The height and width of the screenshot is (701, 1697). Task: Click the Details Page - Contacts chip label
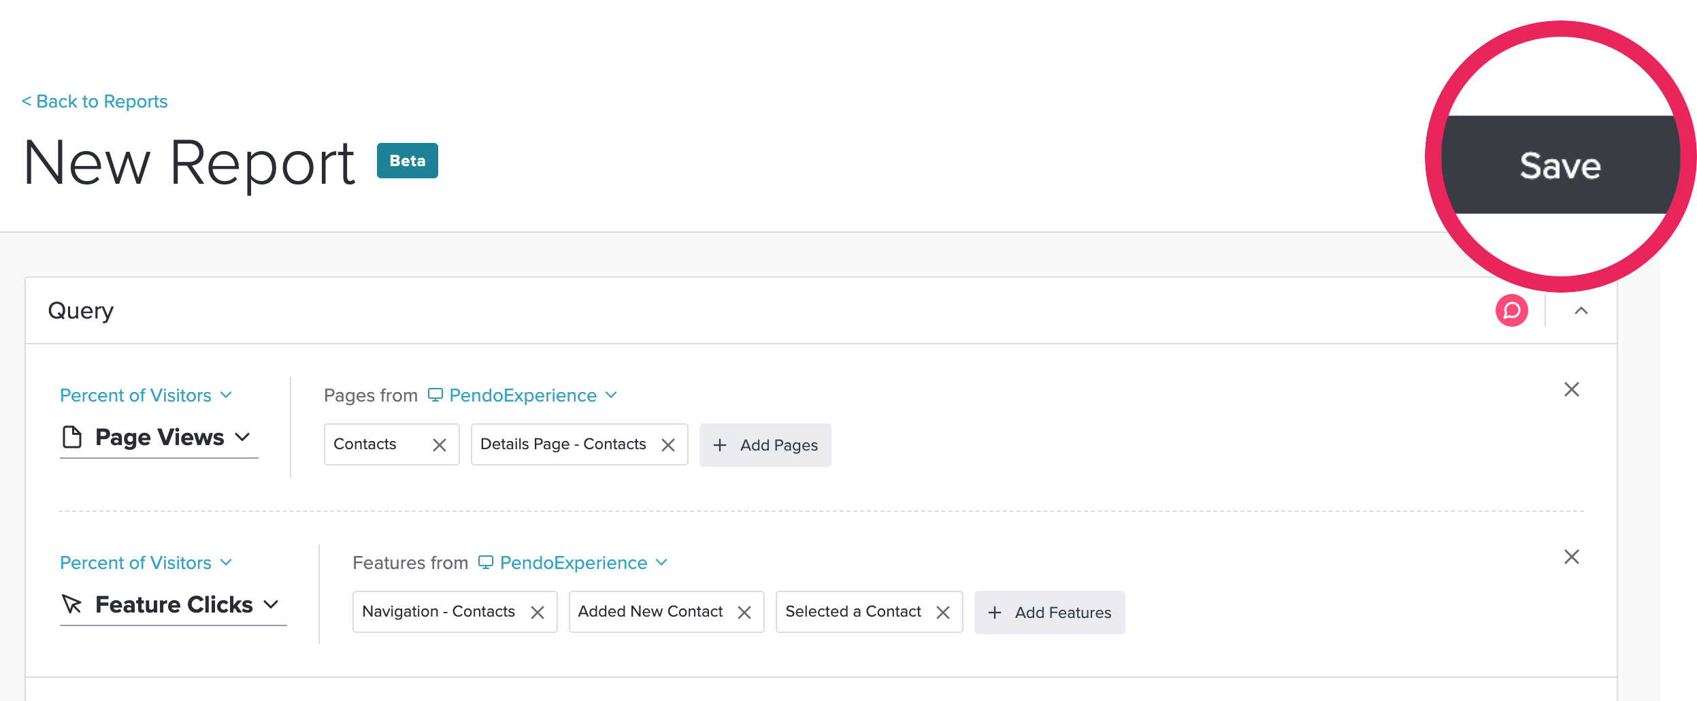click(563, 444)
